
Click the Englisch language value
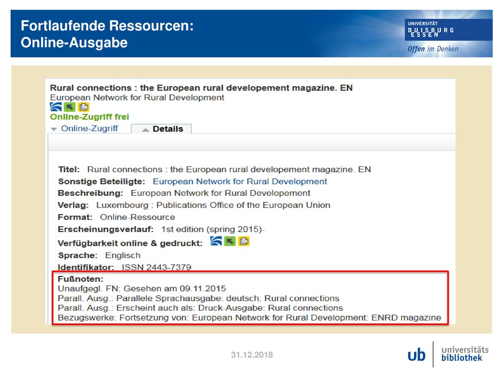[x=123, y=255]
